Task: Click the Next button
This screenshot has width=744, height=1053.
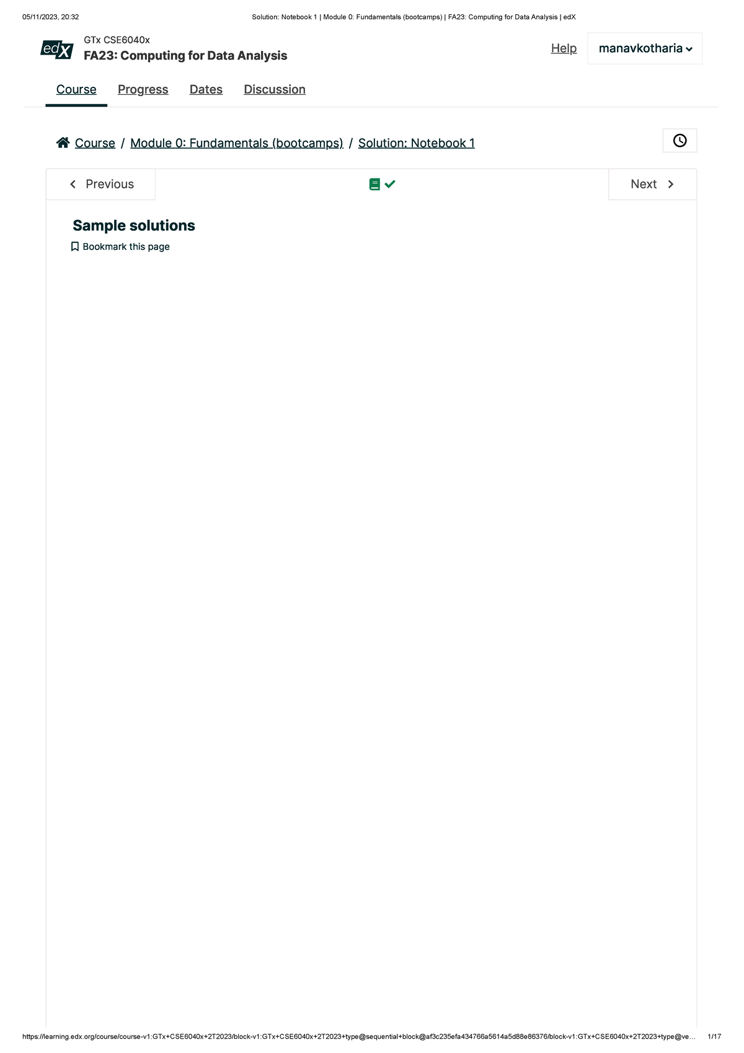Action: [x=653, y=184]
